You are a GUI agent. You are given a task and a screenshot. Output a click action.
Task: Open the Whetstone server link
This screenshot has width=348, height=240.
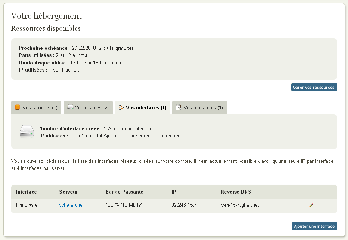[71, 205]
